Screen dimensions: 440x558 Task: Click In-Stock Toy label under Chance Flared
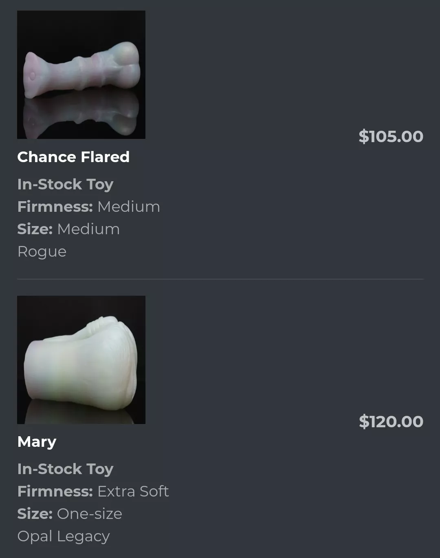point(65,184)
